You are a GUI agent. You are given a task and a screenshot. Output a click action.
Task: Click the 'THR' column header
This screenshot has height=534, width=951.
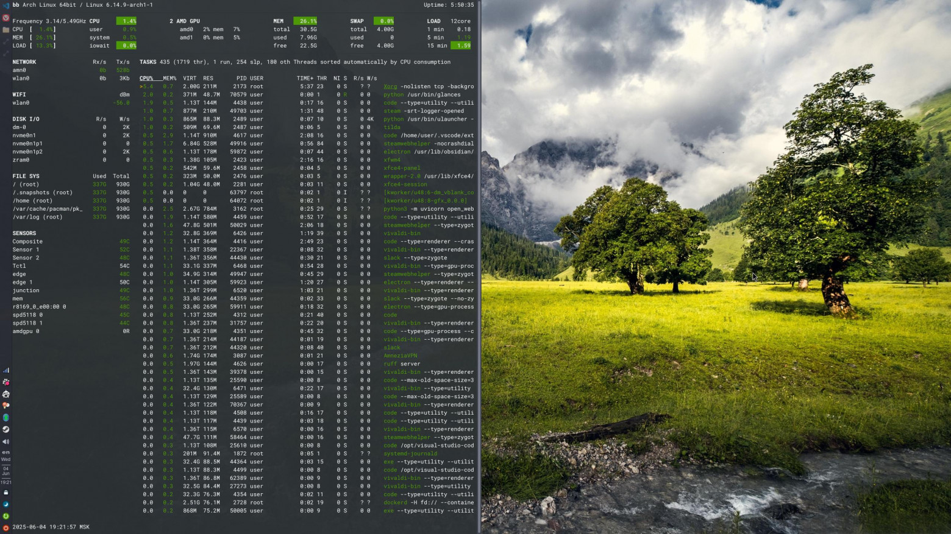coord(322,79)
